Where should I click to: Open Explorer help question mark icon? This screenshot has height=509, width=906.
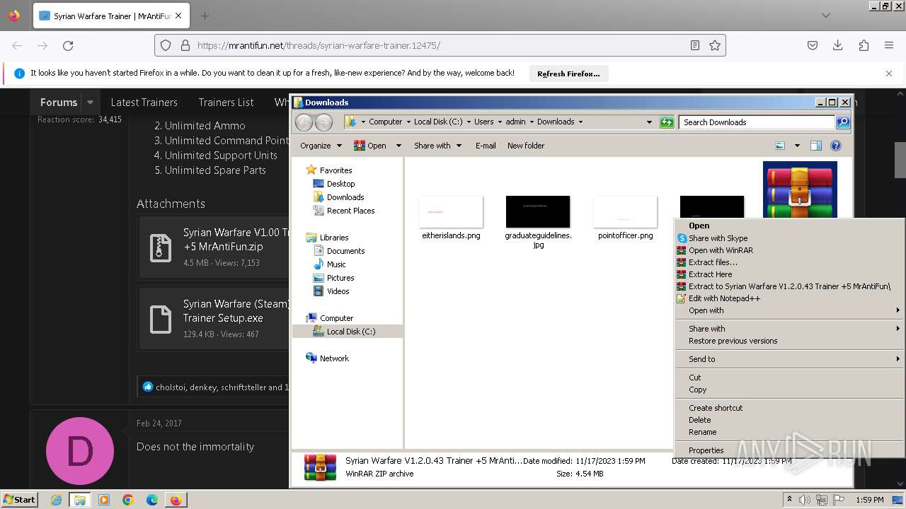tap(836, 146)
